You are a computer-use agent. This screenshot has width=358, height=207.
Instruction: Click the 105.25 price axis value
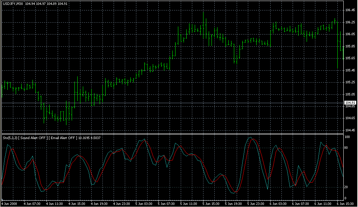pos(350,82)
